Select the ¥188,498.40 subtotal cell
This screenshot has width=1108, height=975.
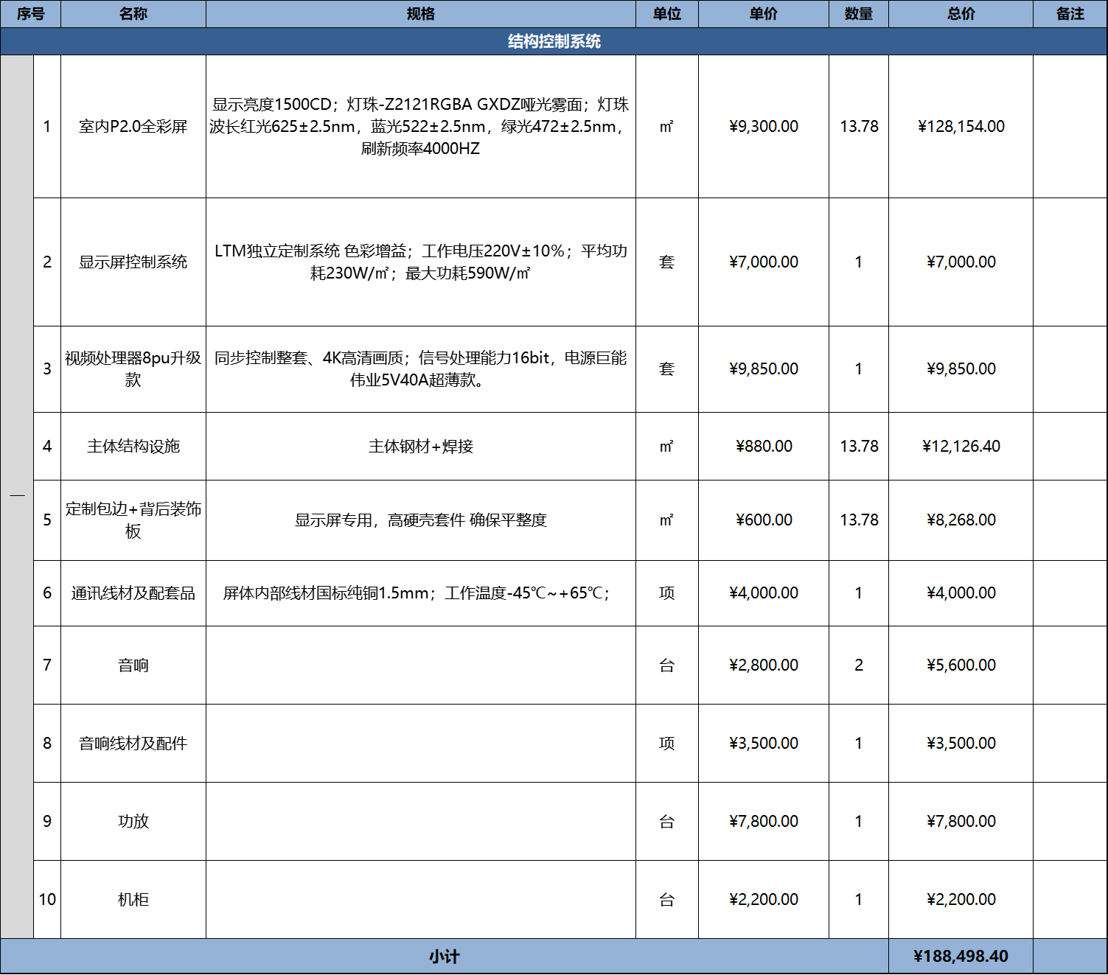961,957
